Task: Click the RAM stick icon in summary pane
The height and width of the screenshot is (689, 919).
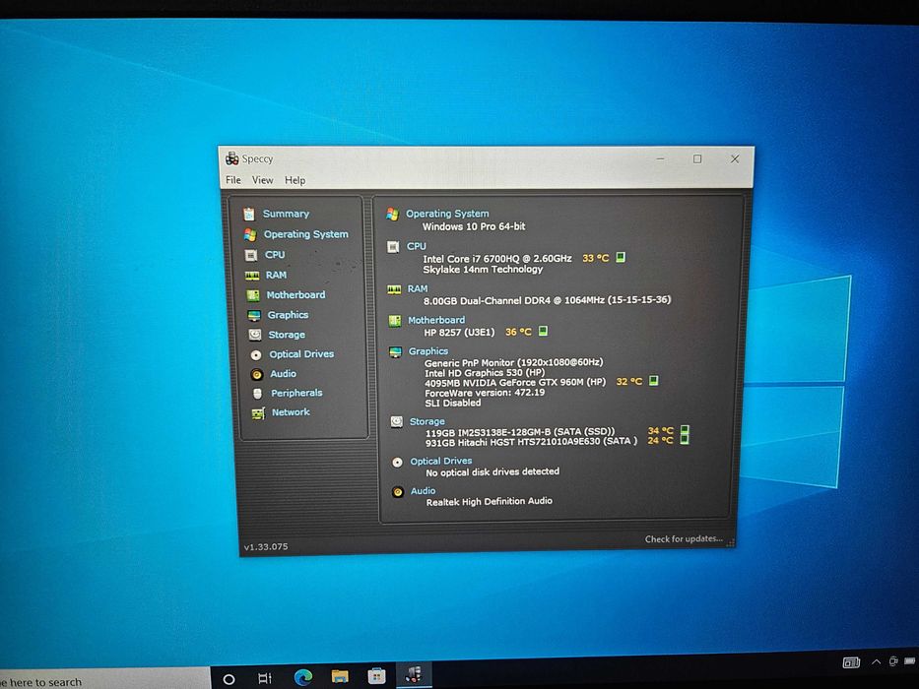Action: 394,289
